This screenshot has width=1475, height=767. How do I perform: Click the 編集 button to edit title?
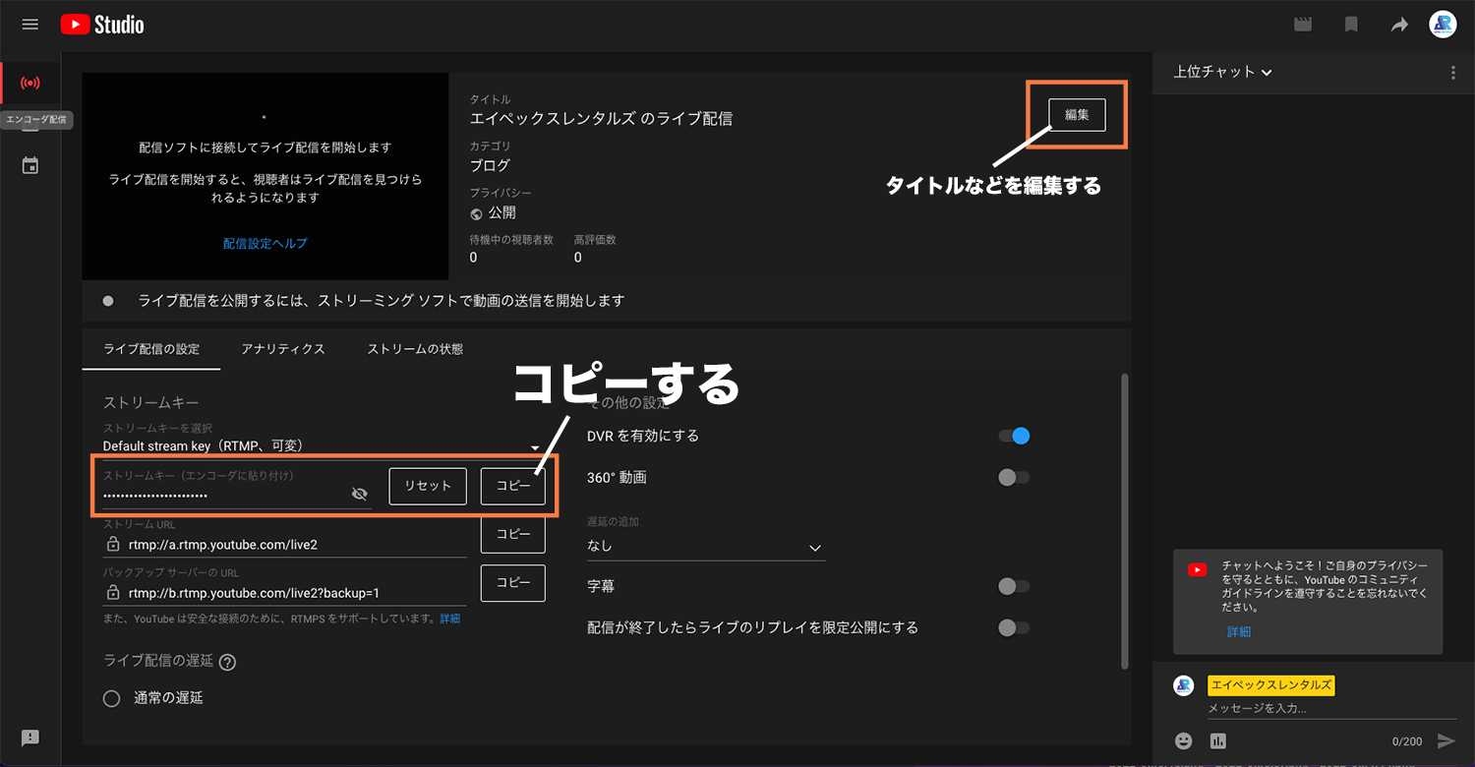point(1076,114)
